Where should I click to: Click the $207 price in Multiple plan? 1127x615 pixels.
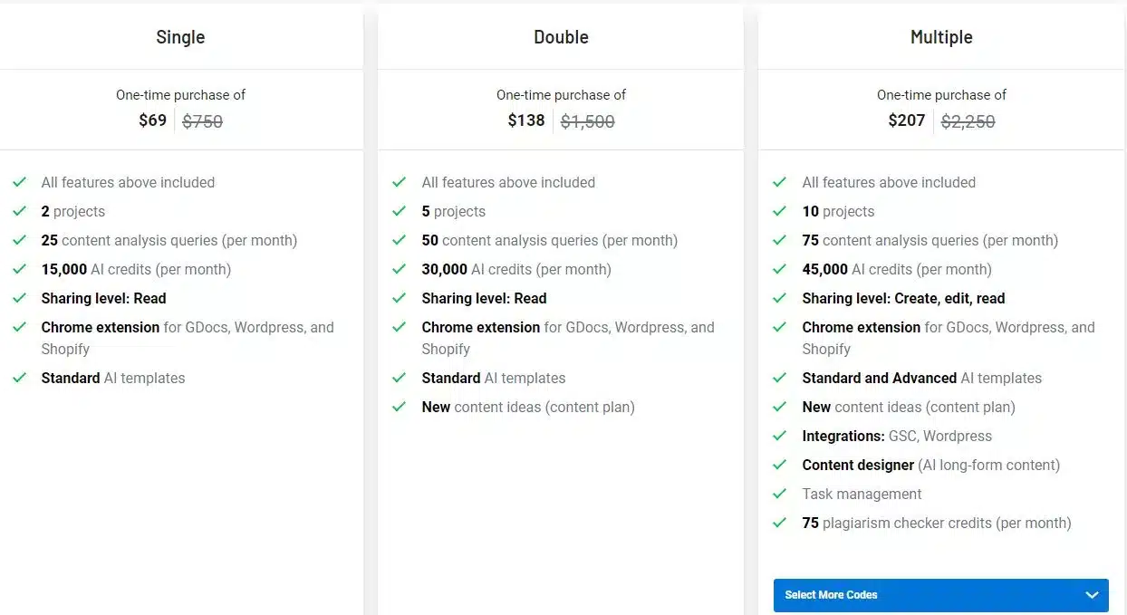(x=907, y=120)
